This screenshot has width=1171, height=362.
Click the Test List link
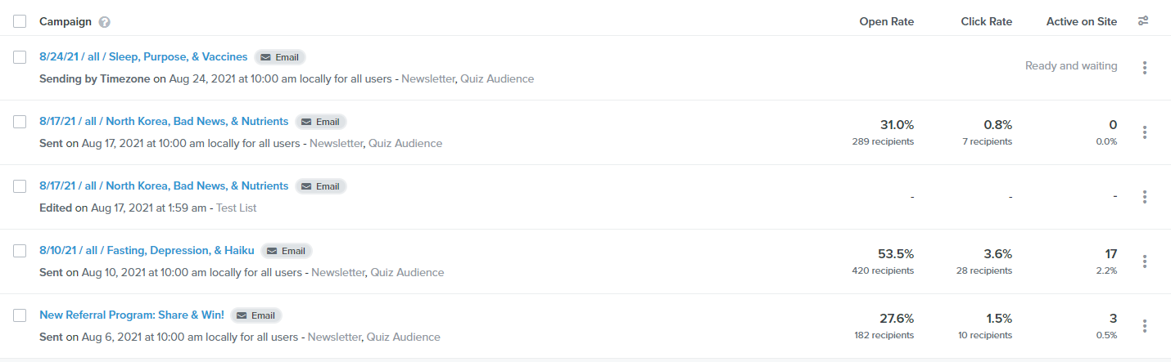click(236, 208)
